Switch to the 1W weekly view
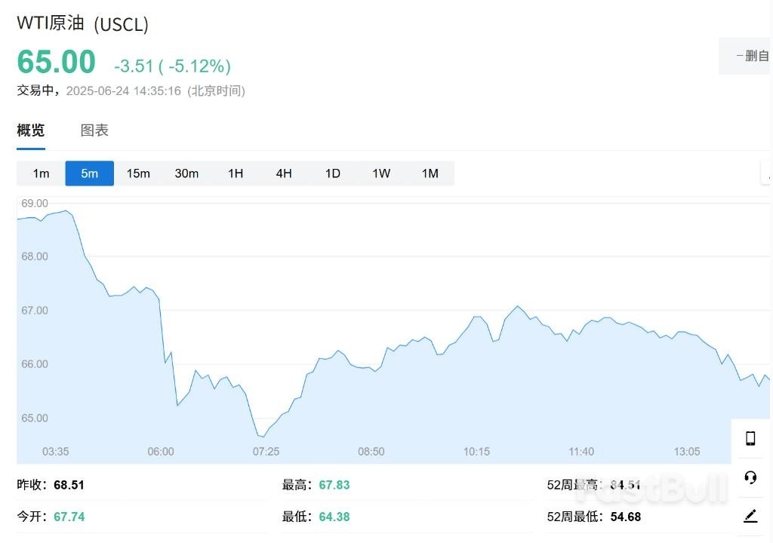Screen dimensions: 773x543 [381, 173]
